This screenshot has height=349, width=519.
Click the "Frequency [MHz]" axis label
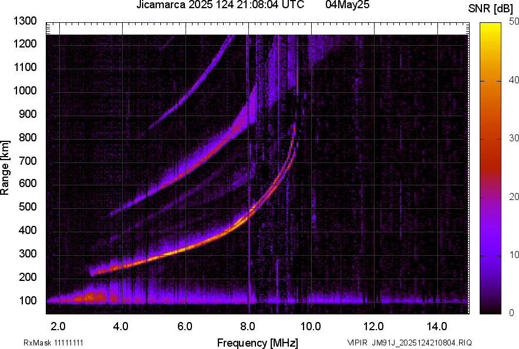click(x=258, y=343)
